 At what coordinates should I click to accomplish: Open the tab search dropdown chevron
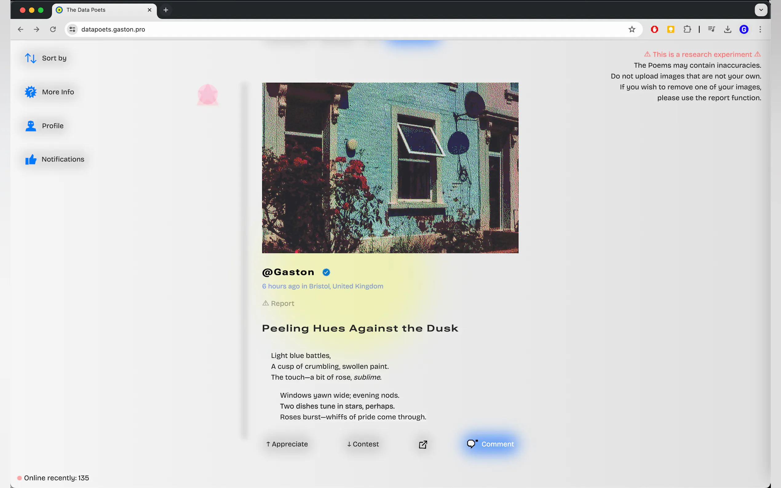761,10
